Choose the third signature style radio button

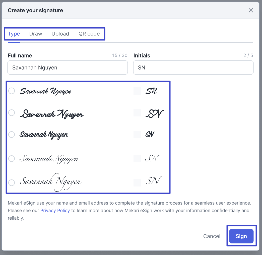click(x=12, y=135)
